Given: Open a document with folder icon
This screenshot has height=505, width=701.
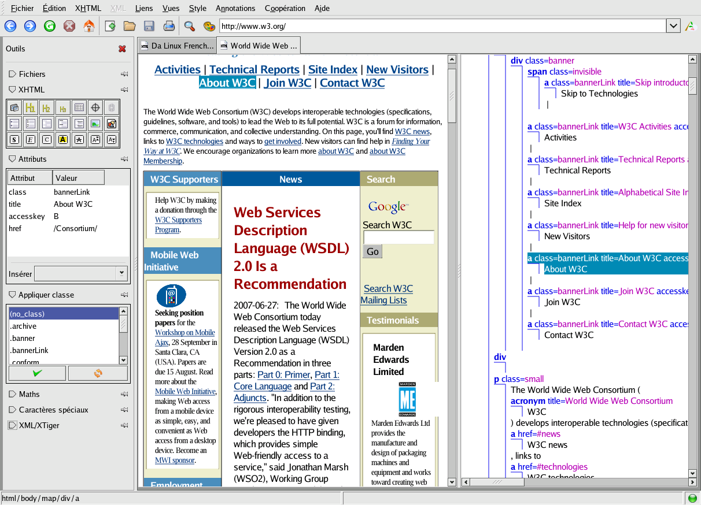Looking at the screenshot, I should coord(130,26).
